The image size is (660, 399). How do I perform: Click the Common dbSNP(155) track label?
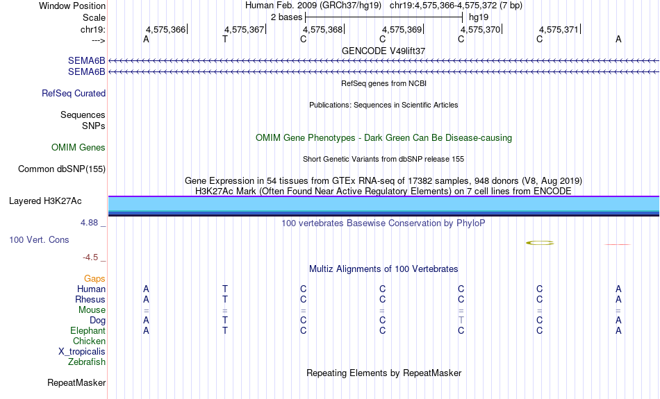(x=61, y=169)
